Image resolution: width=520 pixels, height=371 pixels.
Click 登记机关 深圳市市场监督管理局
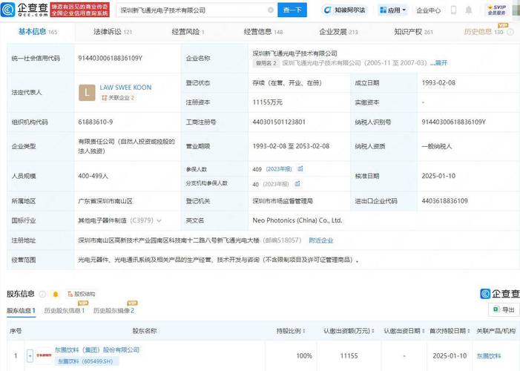coord(283,201)
